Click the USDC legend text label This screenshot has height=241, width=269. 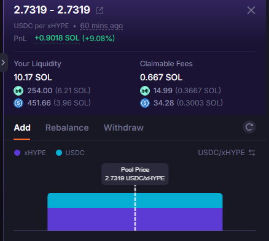(75, 153)
